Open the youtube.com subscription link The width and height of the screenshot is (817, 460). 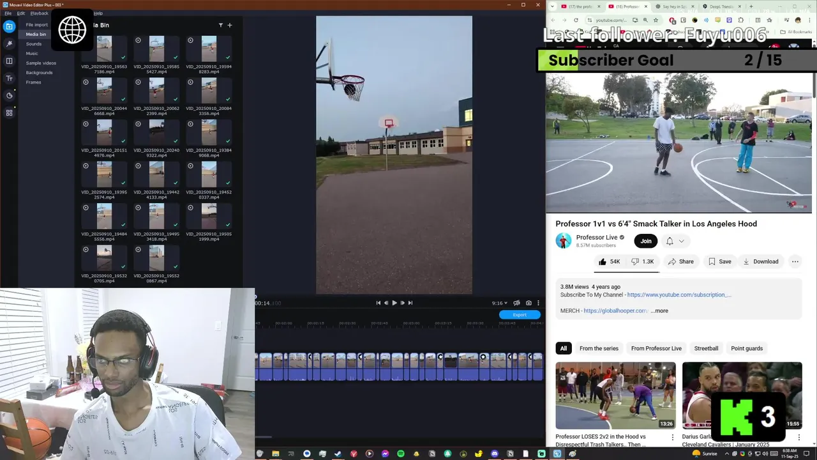679,295
